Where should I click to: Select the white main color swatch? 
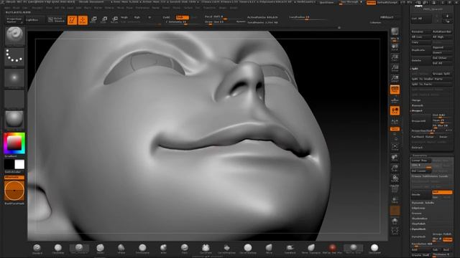pos(19,164)
